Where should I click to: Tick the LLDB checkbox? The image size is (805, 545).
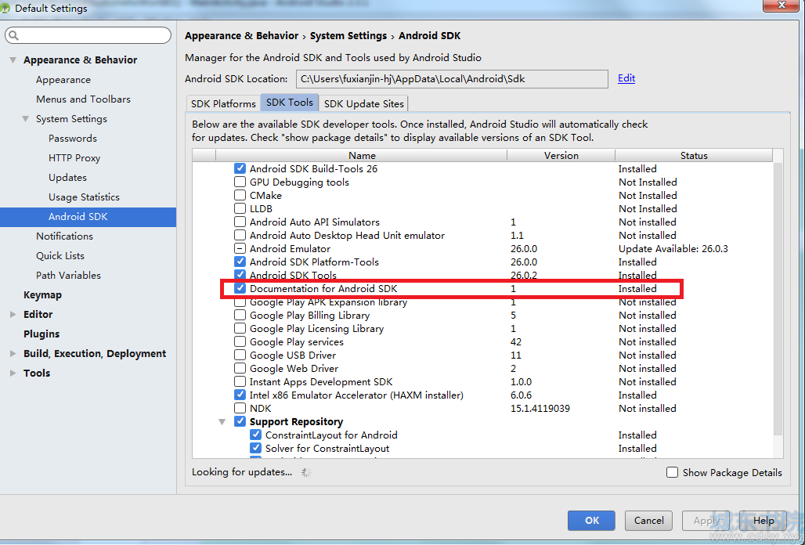(x=240, y=208)
